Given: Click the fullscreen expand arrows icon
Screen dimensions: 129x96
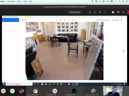Looking at the screenshot, I should pos(125,81).
